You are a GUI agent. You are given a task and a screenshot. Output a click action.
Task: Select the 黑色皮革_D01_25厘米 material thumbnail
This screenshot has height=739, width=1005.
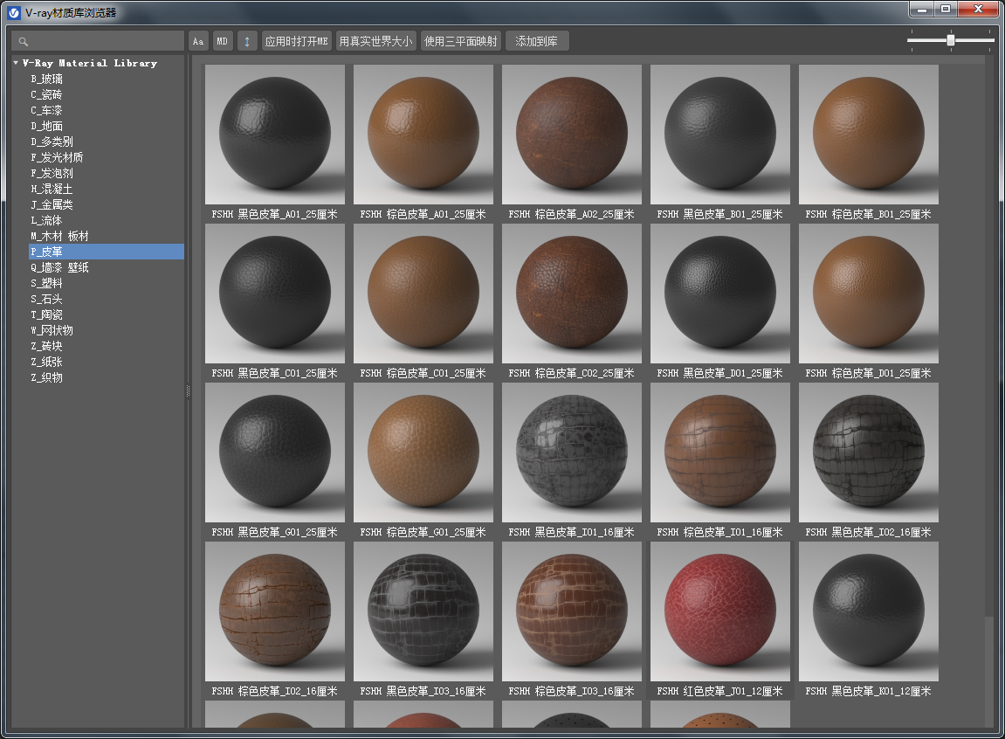720,294
